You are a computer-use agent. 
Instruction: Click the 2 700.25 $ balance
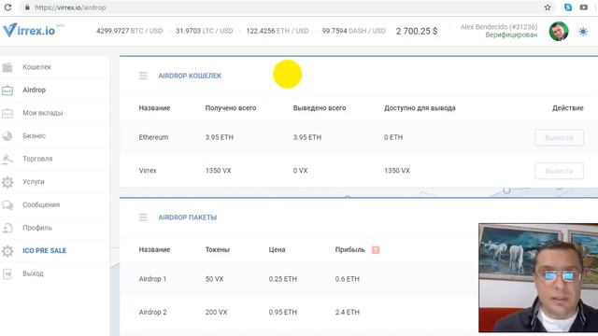pos(417,31)
